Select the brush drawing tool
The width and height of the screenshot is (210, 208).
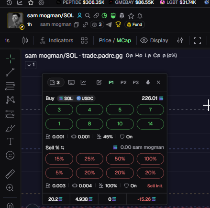click(10, 128)
